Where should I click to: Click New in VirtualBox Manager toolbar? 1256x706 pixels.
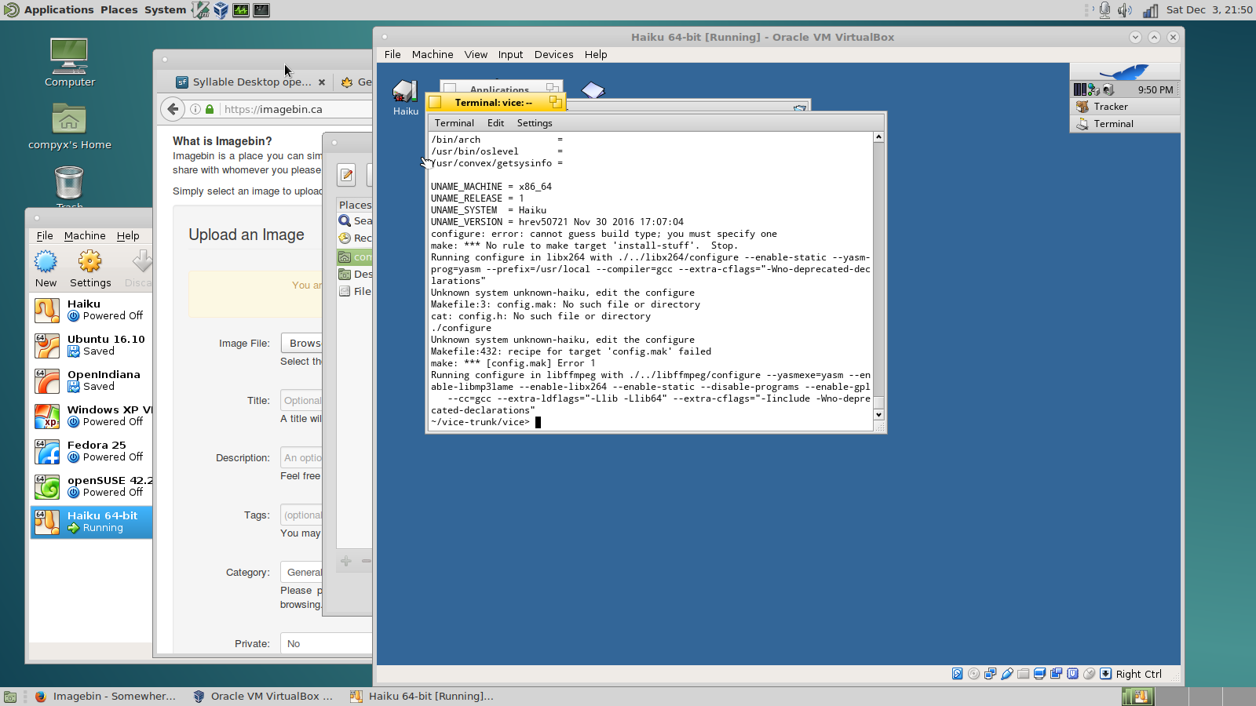coord(46,269)
